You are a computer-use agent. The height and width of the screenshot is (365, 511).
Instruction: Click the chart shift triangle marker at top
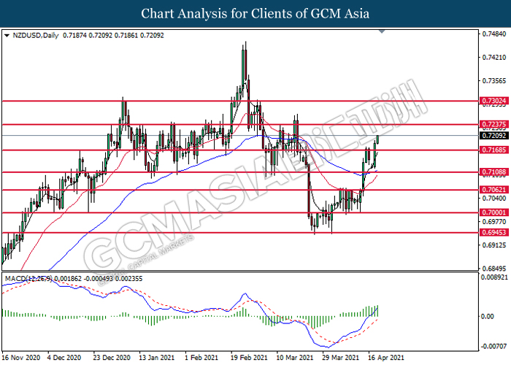coord(382,31)
